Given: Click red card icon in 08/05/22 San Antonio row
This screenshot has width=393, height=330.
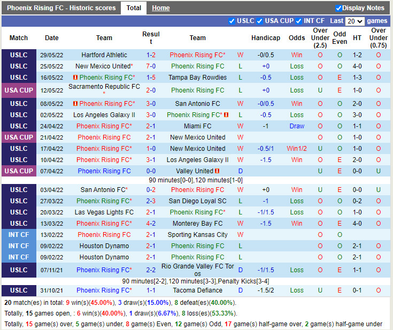Looking at the screenshot, I should click(x=75, y=104).
